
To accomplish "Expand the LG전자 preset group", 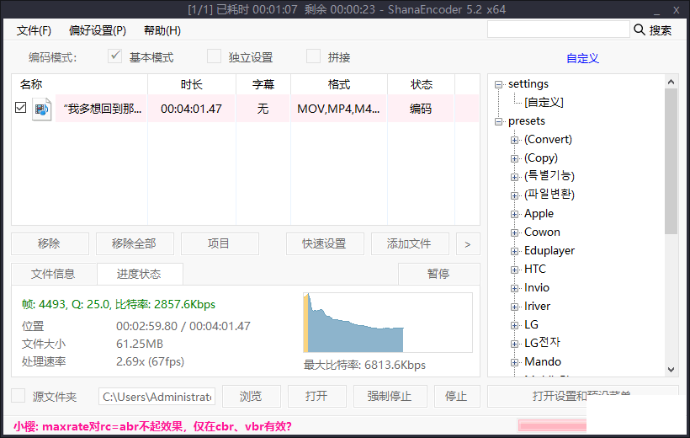I will pyautogui.click(x=514, y=344).
